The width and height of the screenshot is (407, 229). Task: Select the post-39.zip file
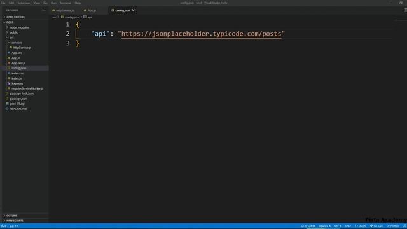17,104
